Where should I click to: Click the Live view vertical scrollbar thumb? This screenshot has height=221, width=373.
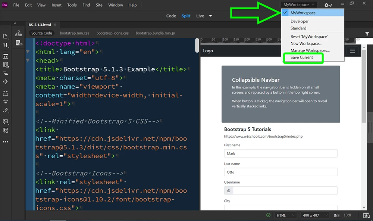pyautogui.click(x=364, y=87)
